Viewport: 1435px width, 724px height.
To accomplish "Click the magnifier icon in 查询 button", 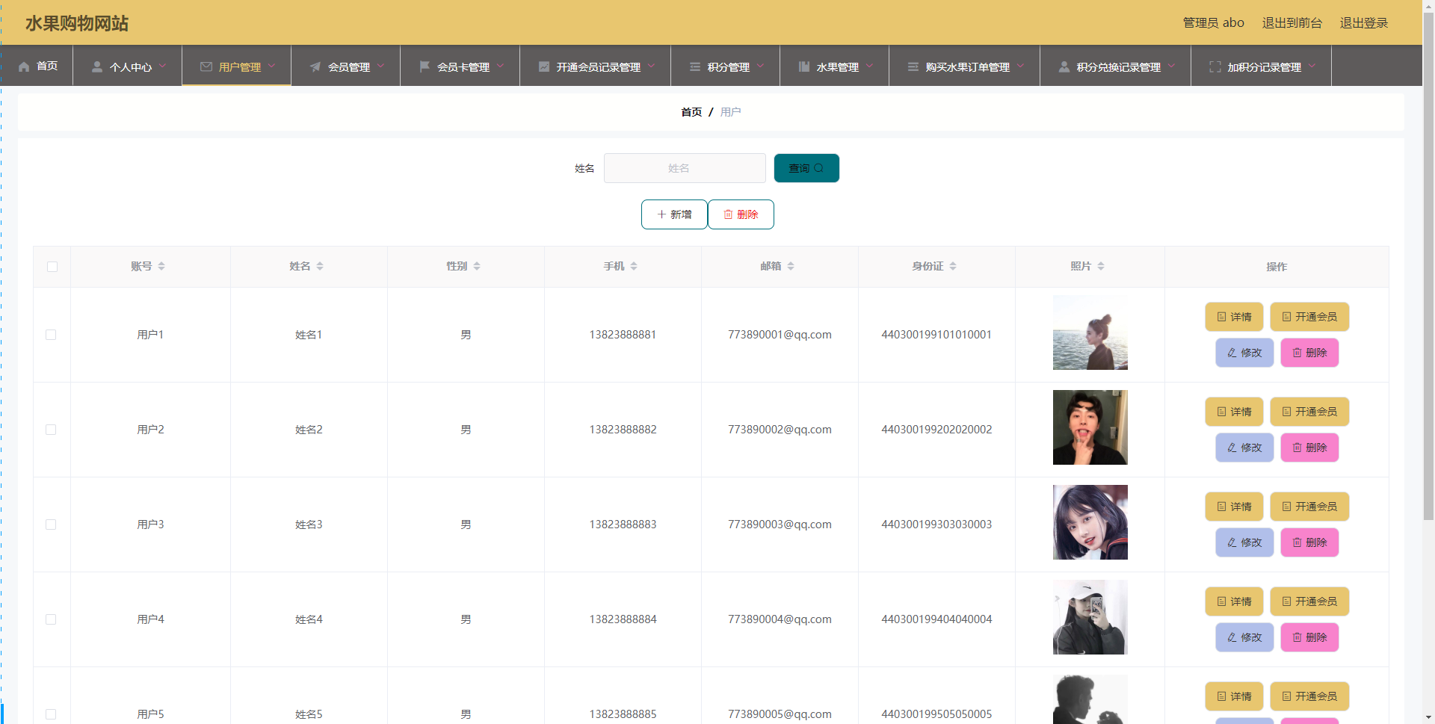I will coord(819,168).
